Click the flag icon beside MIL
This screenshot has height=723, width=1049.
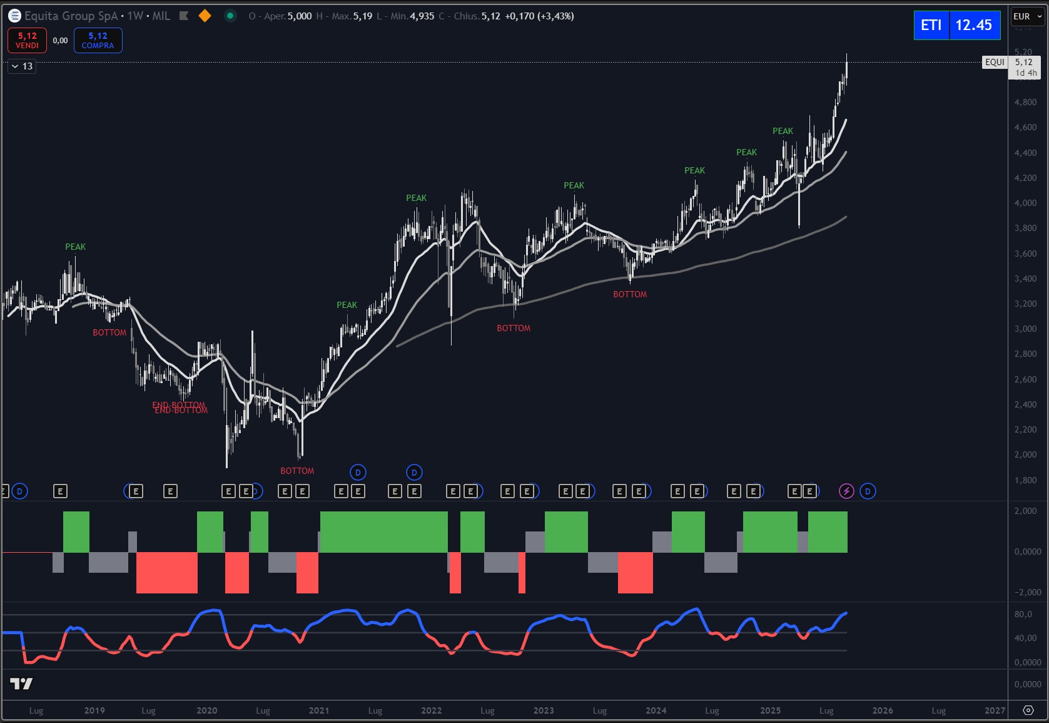[x=184, y=16]
